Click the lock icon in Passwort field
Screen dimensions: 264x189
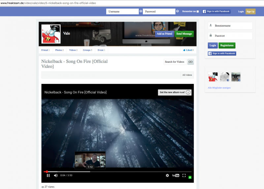coord(211,35)
